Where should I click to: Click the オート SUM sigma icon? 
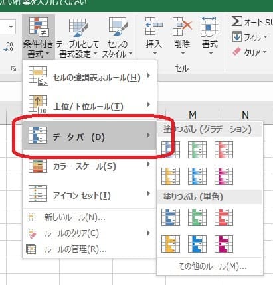click(x=236, y=21)
